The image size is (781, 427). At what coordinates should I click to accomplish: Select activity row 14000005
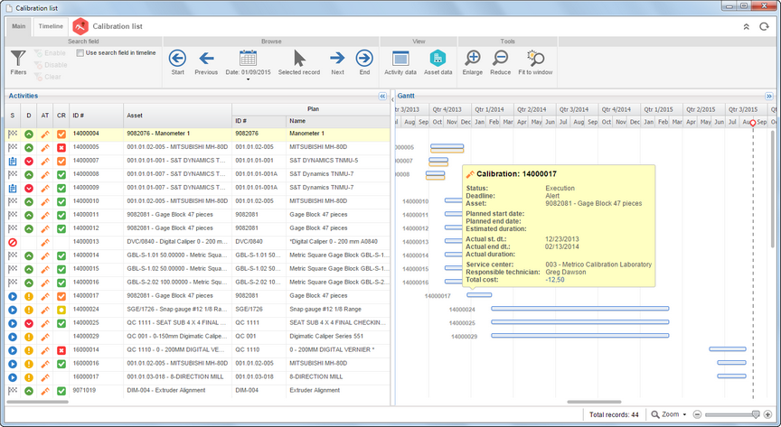198,147
